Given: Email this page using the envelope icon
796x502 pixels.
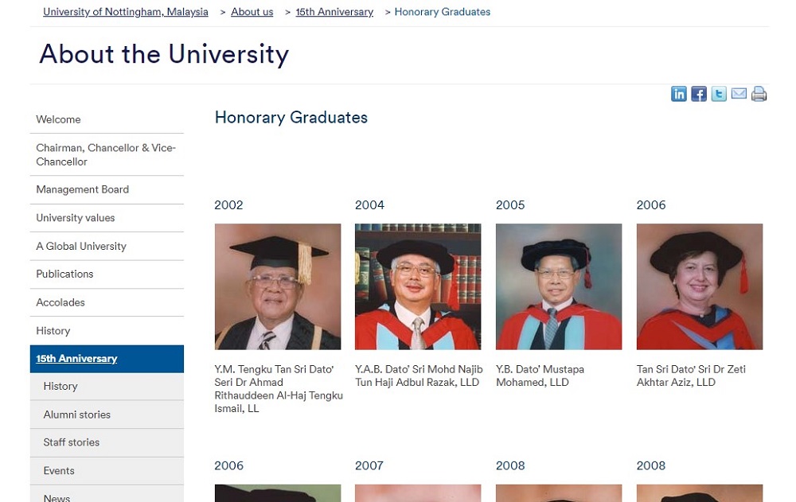Looking at the screenshot, I should point(739,93).
